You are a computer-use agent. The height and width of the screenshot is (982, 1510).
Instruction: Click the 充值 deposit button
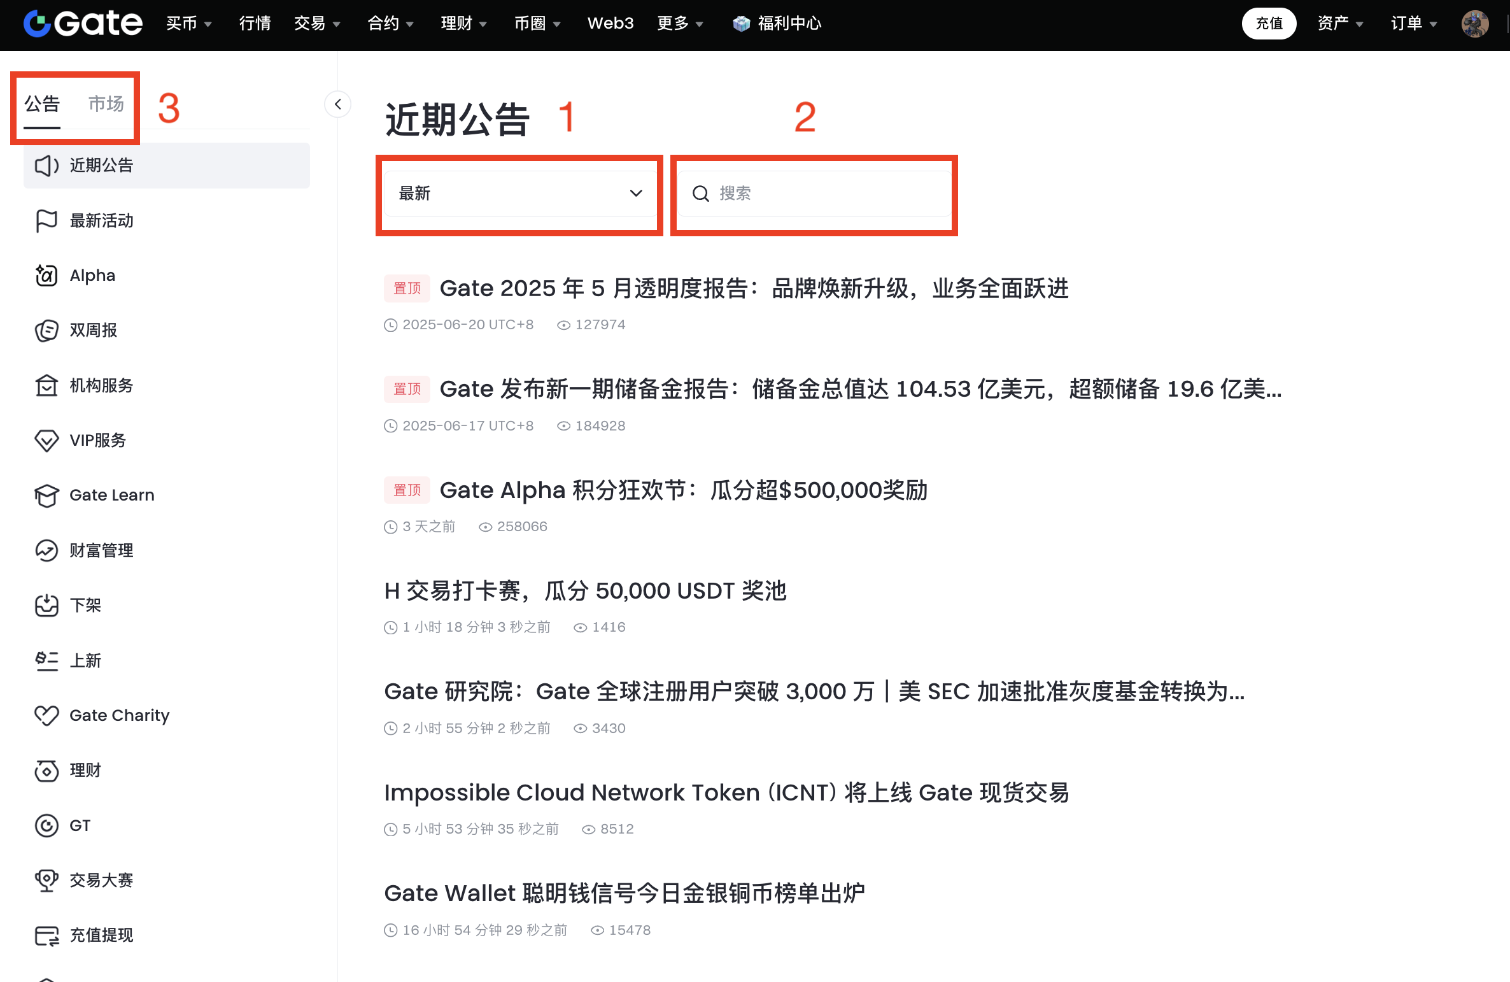coord(1269,24)
